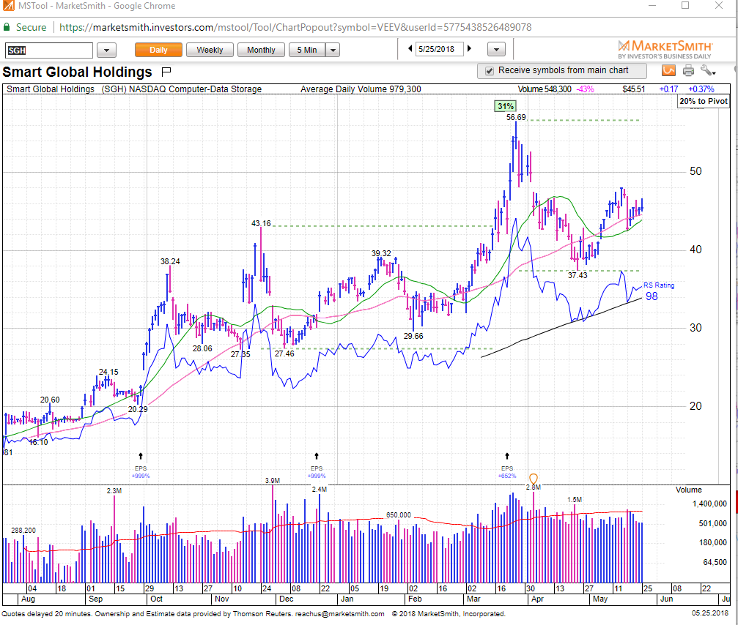Image resolution: width=738 pixels, height=625 pixels.
Task: Click the -43% volume change value
Action: click(585, 89)
